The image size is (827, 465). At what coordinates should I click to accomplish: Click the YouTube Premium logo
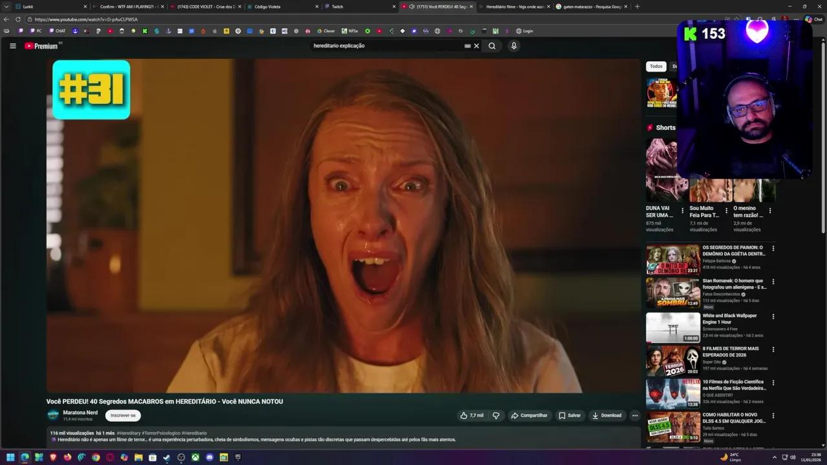[x=41, y=45]
